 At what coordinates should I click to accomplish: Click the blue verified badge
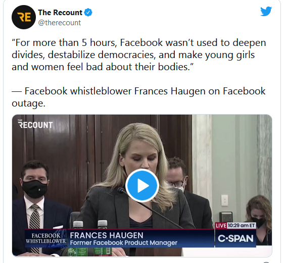pyautogui.click(x=88, y=13)
